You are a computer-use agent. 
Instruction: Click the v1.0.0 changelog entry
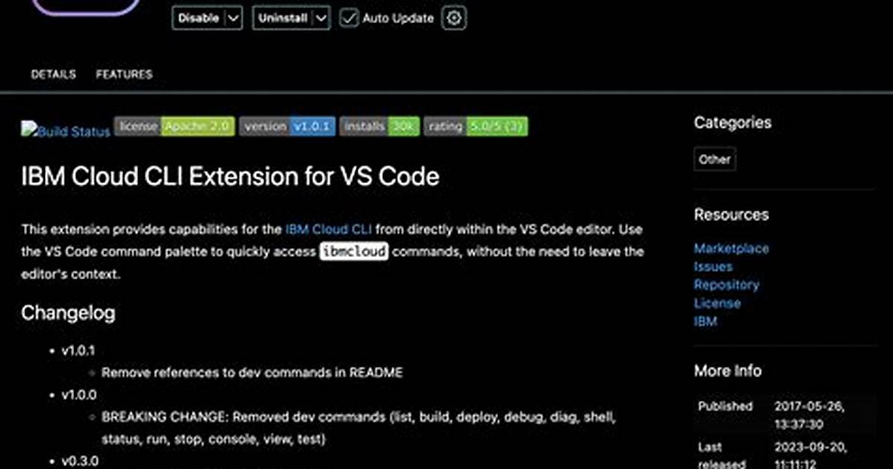pos(79,395)
